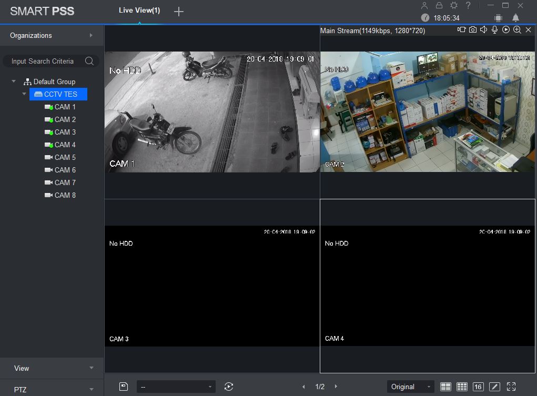The image size is (537, 396).
Task: Enable digital zoom magnifier on CAM 2
Action: (x=517, y=30)
